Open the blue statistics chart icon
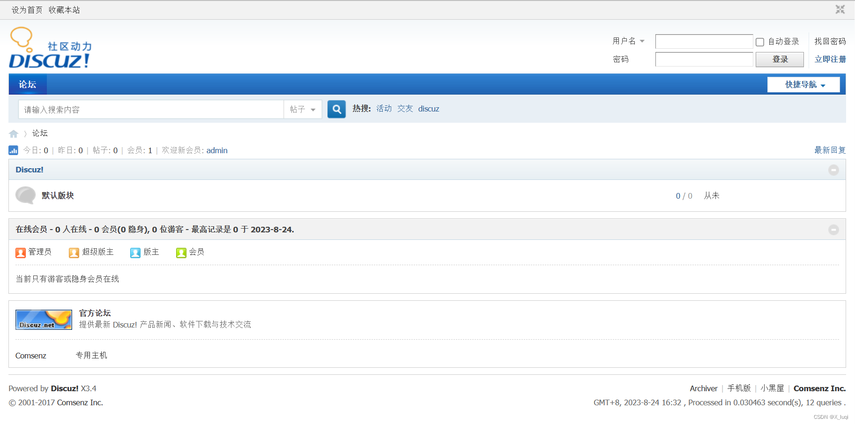 click(x=13, y=150)
